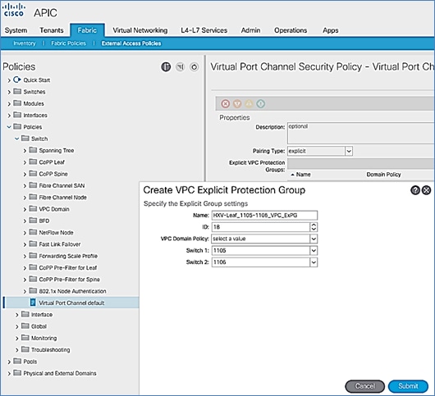Open help for Create VPC Explicit Protection Group
This screenshot has height=396, width=435.
point(415,190)
